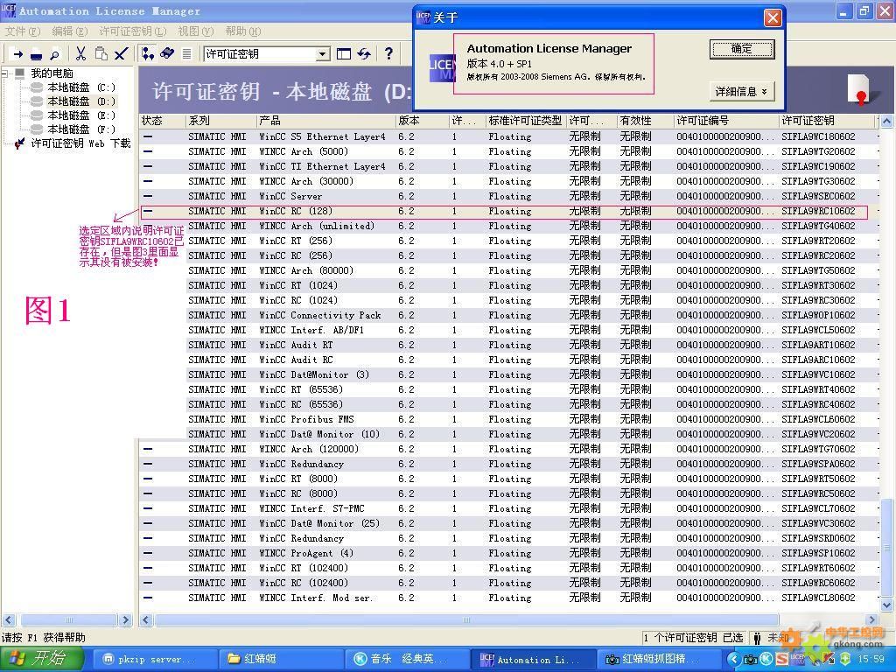Click the Refresh arrows toolbar icon
Image resolution: width=896 pixels, height=672 pixels.
pos(364,53)
